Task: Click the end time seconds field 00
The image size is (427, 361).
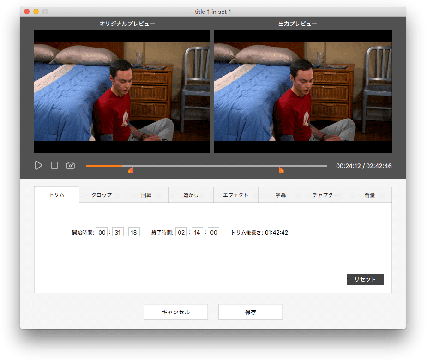Action: click(213, 232)
